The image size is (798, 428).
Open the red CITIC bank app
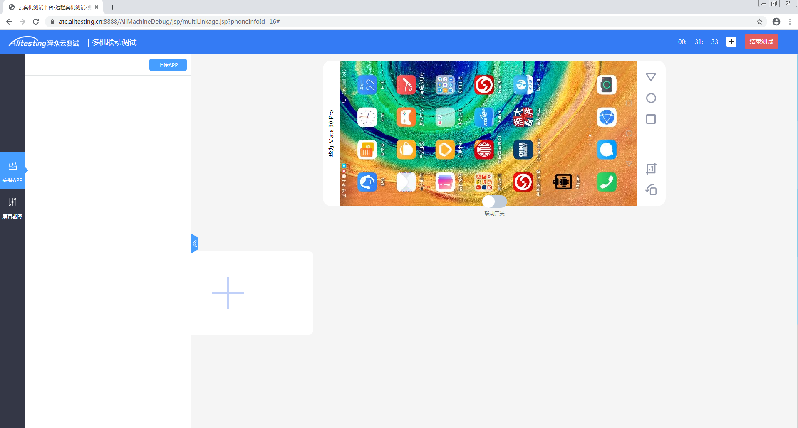(x=484, y=150)
